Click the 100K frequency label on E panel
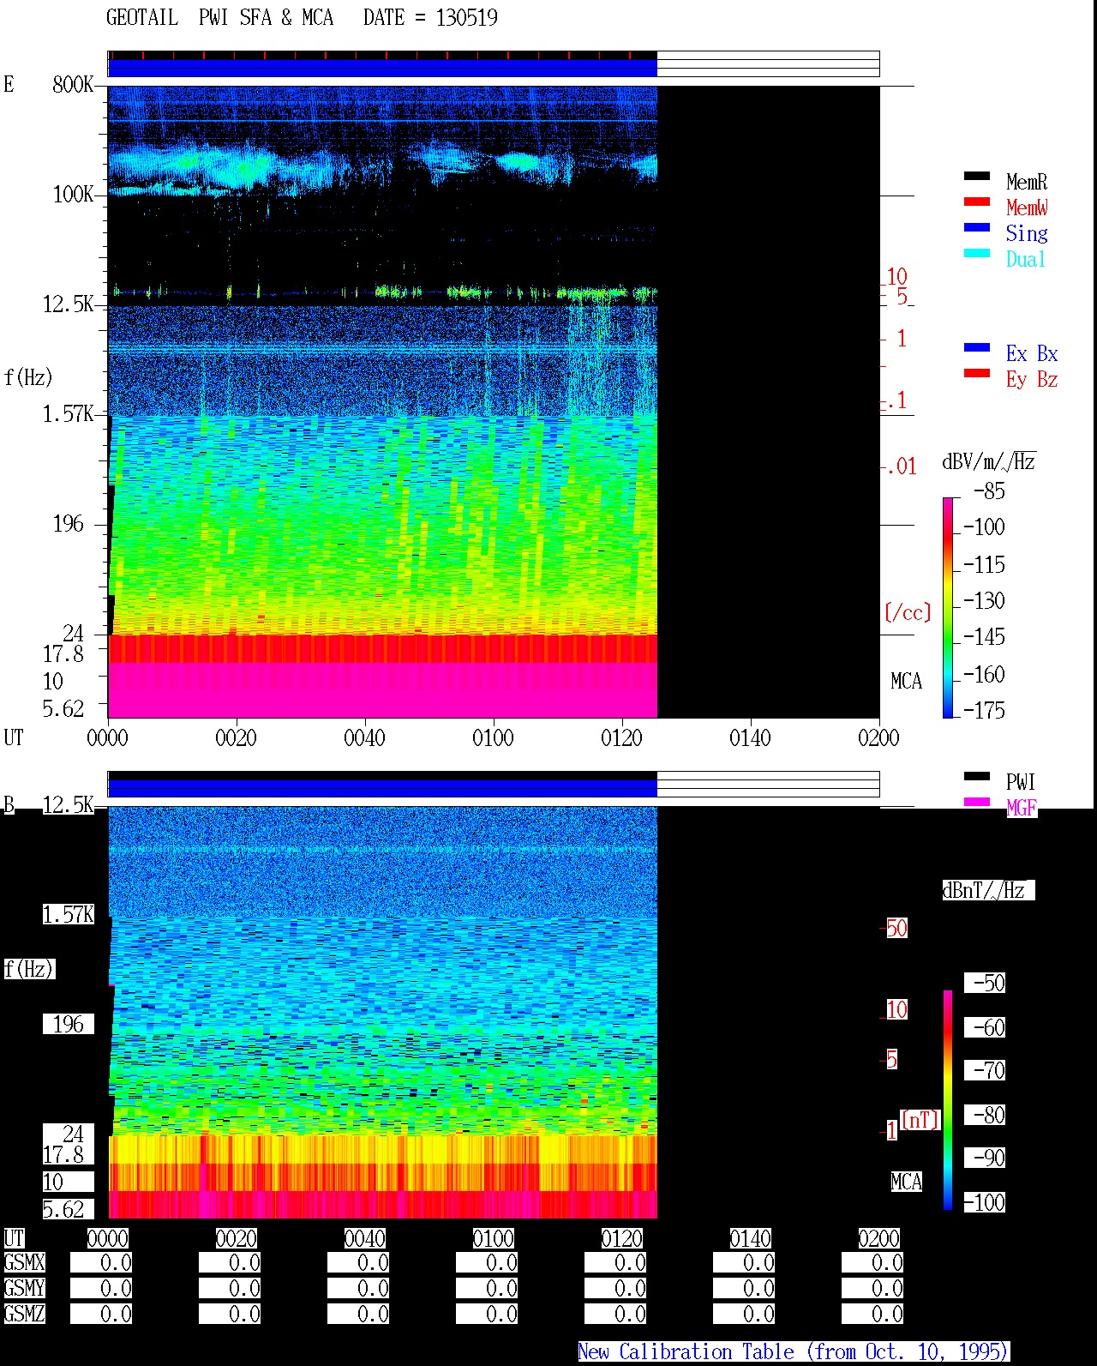Screen dimensions: 1097x1366 click(73, 194)
